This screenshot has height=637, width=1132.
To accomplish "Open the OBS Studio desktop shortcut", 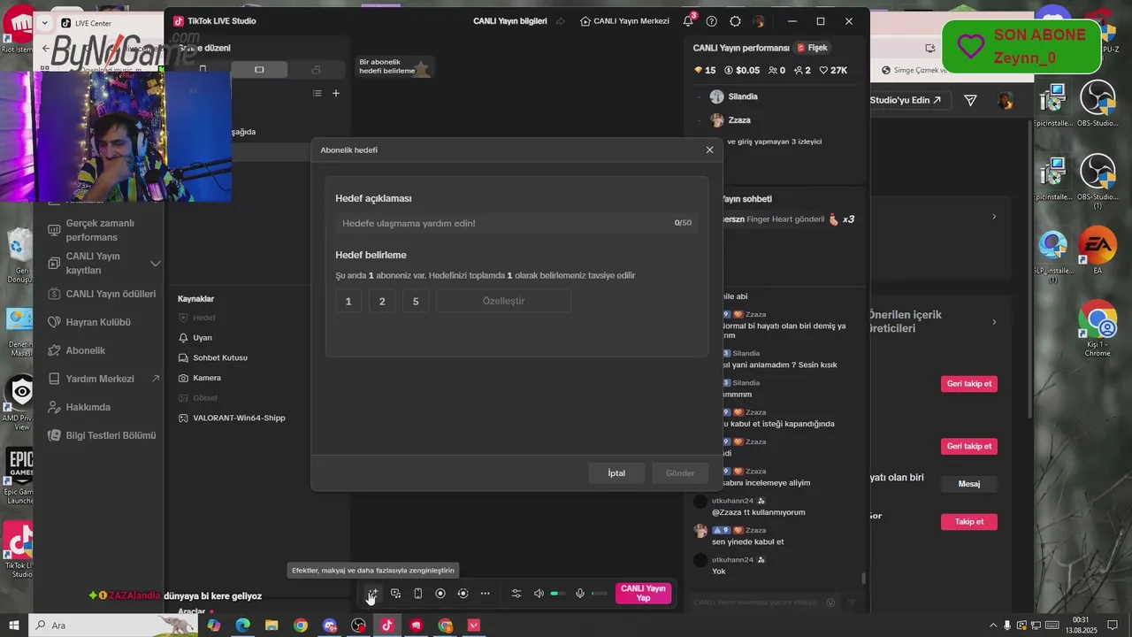I will coord(1098,104).
